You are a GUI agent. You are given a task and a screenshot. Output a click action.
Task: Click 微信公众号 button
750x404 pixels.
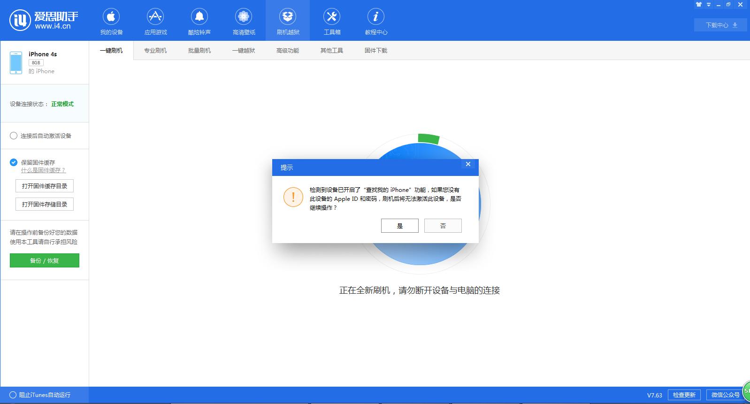[725, 395]
